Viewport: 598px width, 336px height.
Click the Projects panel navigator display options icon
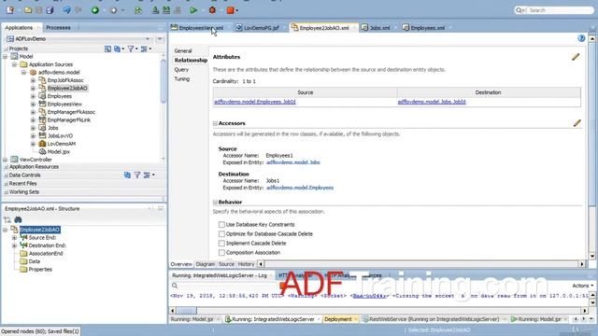click(x=144, y=49)
